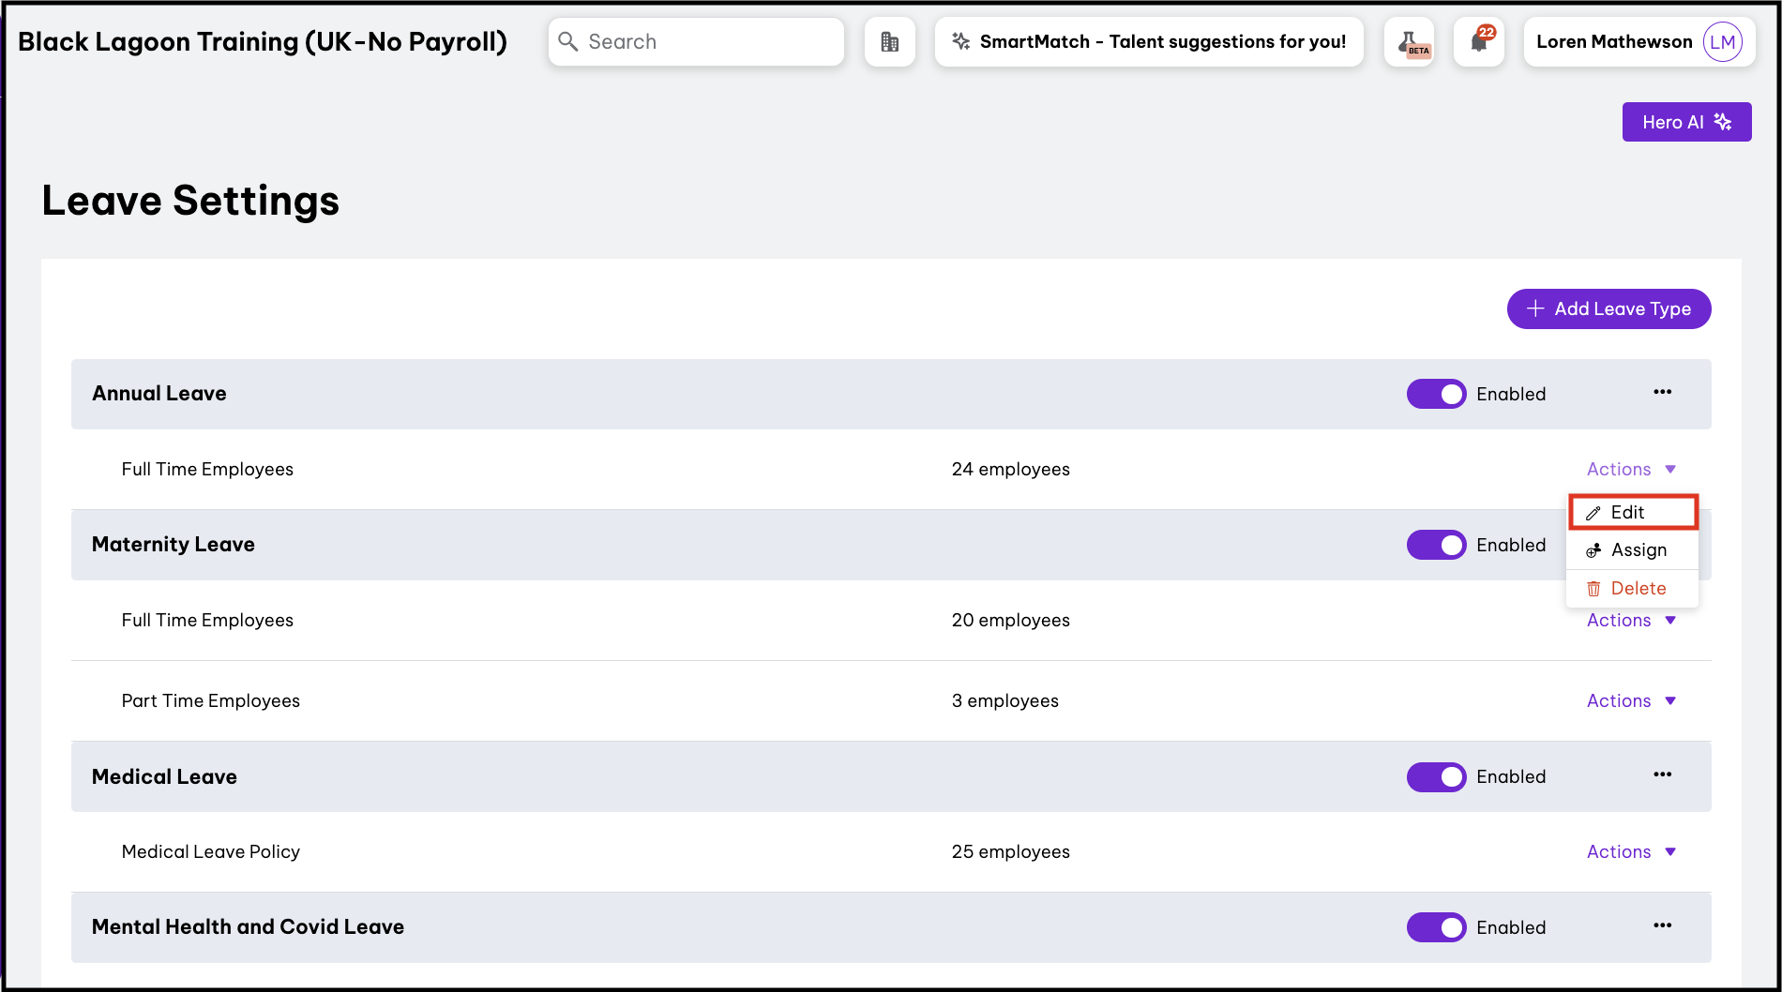Turn off Mental Health and Covid Leave

pos(1435,927)
